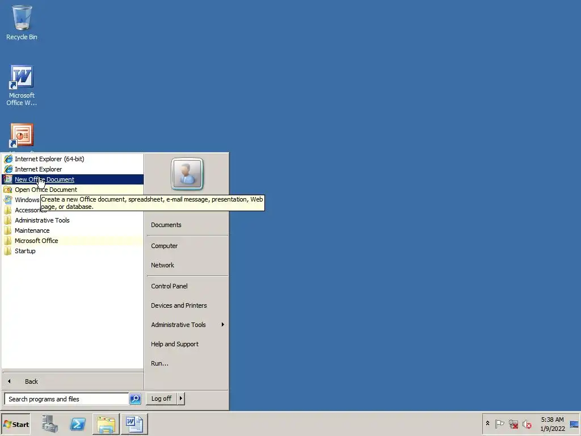
Task: Open Microsoft Office Word desktop shortcut
Action: 22,86
